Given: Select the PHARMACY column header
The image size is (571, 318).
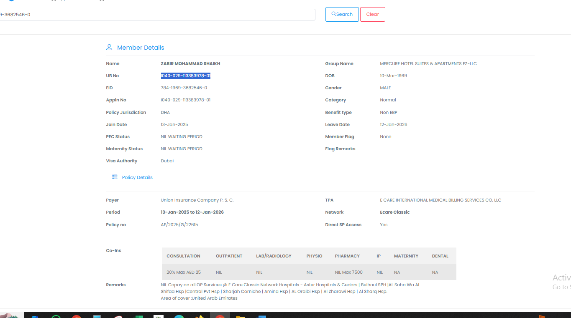Looking at the screenshot, I should (347, 256).
